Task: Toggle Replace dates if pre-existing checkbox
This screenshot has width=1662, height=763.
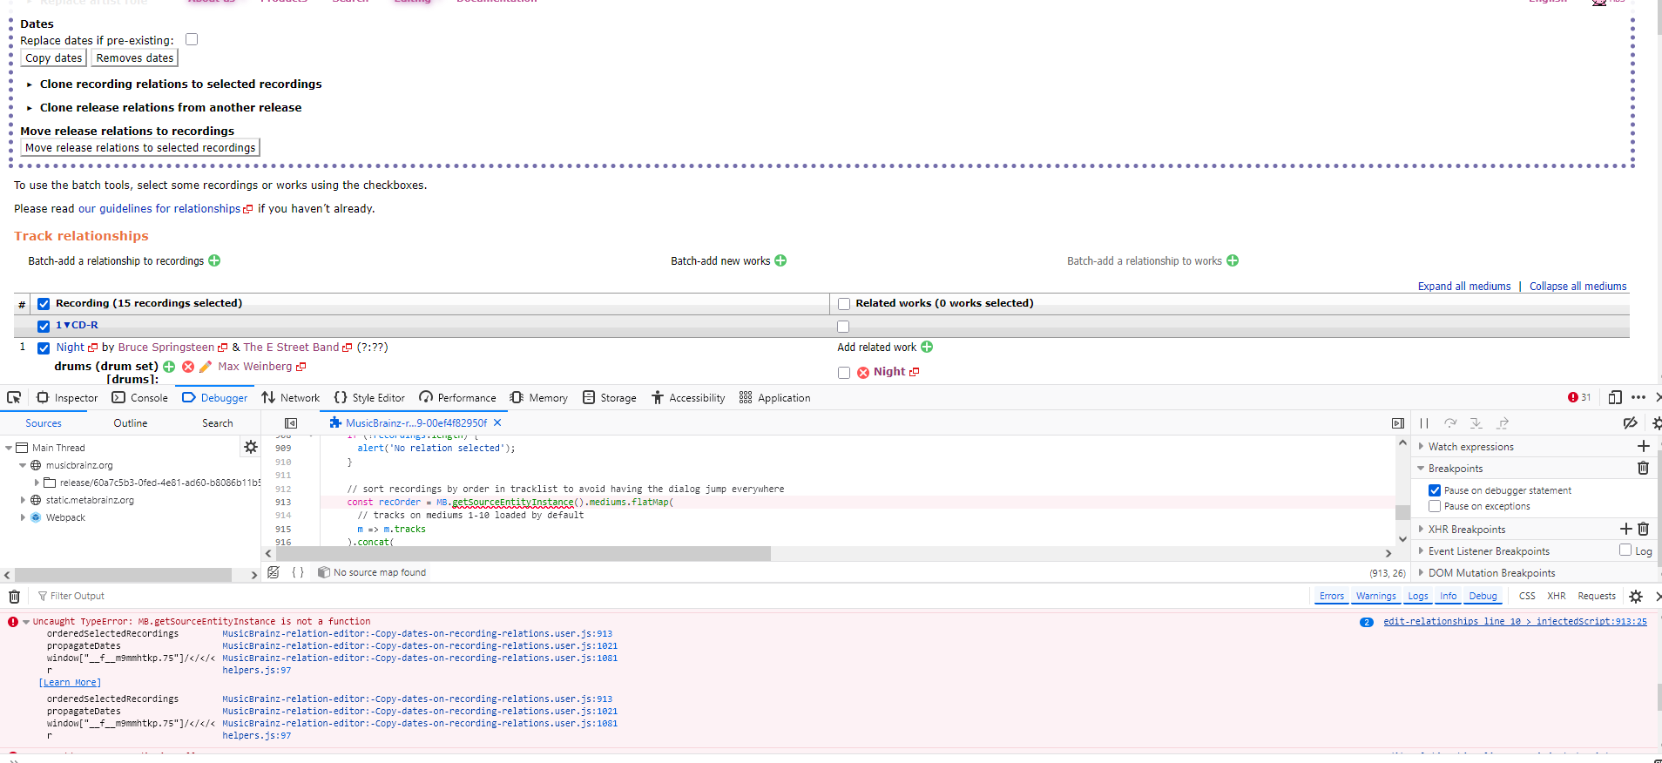Action: coord(192,39)
